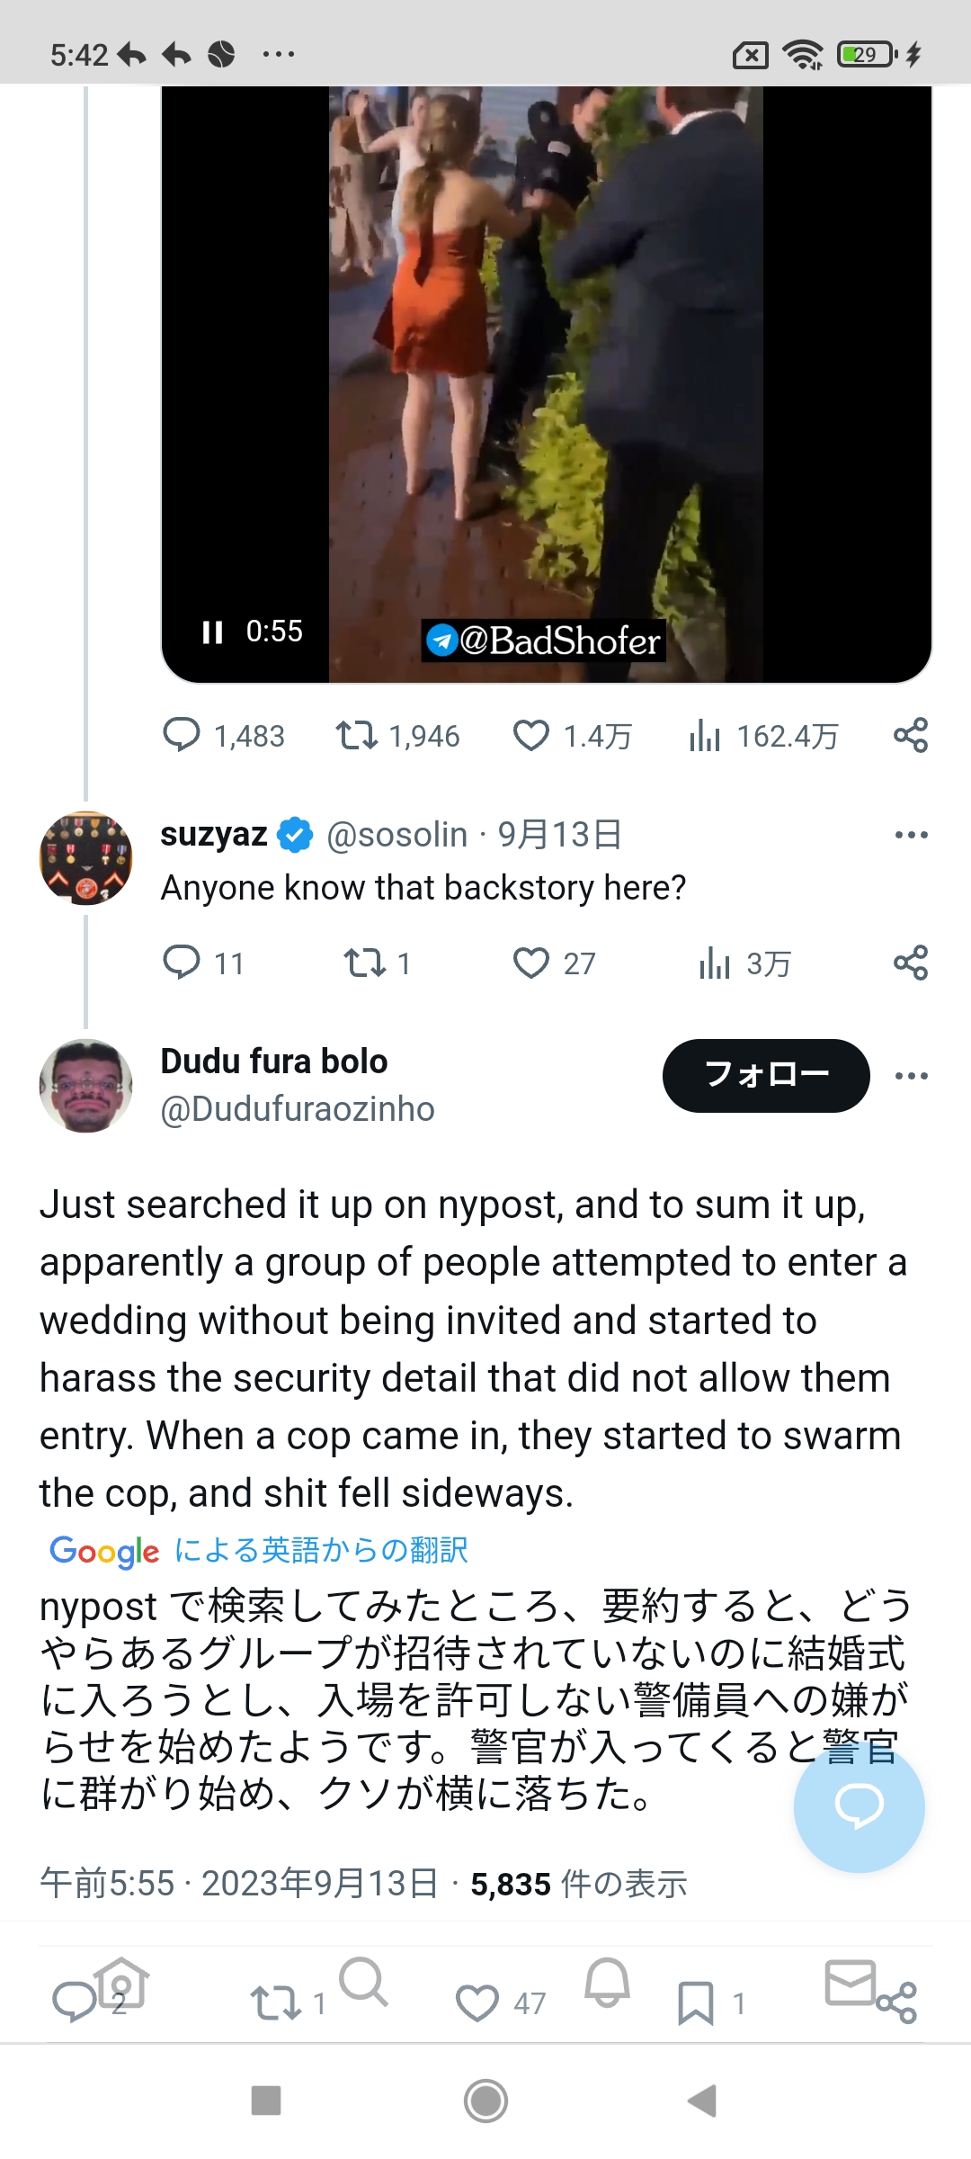Switch to the Notifications bell tab
The image size is (971, 2159).
(607, 1981)
